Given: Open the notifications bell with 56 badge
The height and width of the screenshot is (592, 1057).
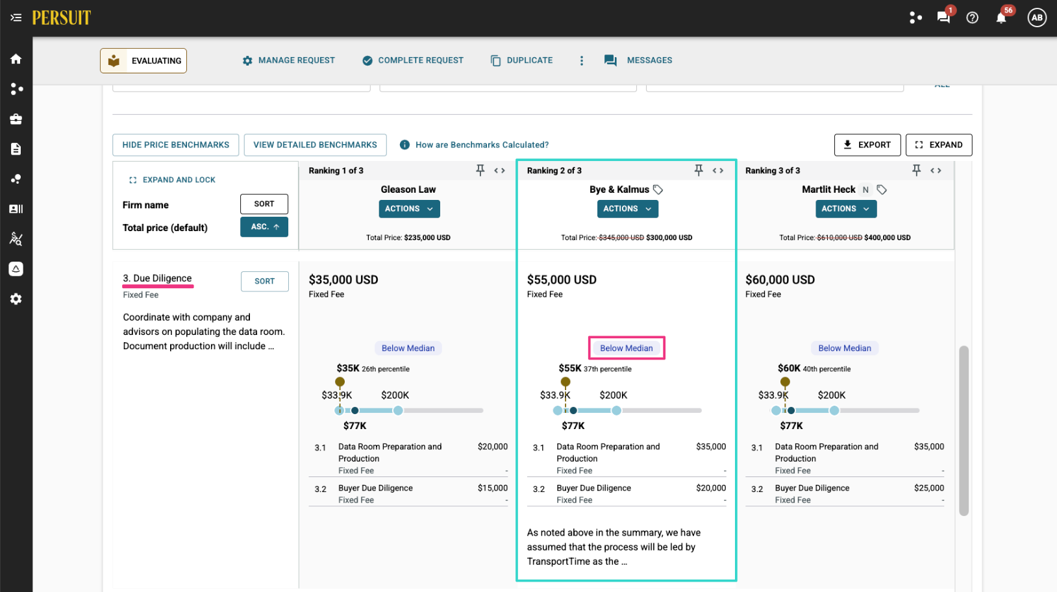Looking at the screenshot, I should 1001,18.
